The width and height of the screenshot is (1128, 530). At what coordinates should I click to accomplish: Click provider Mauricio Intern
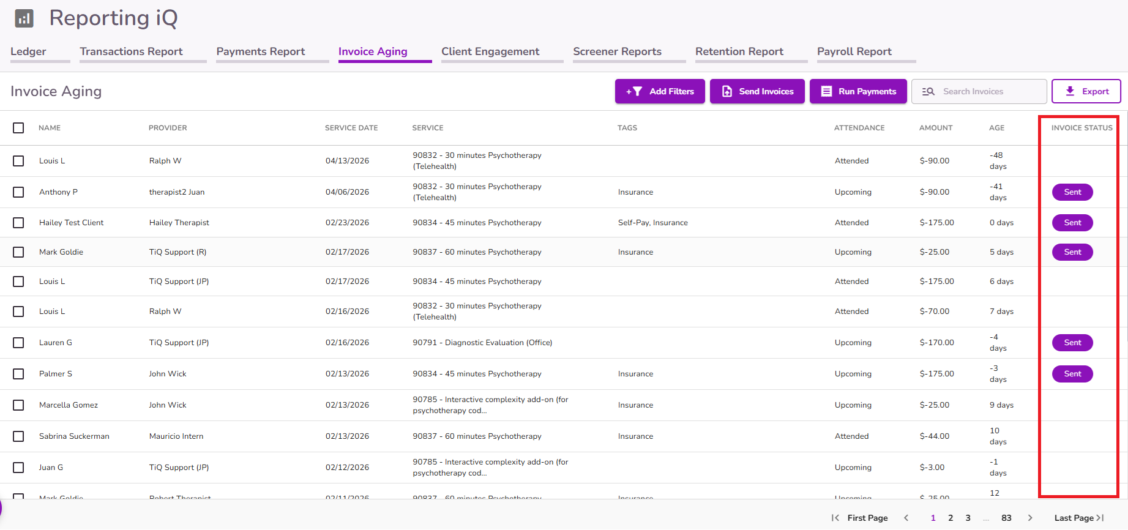click(x=176, y=436)
